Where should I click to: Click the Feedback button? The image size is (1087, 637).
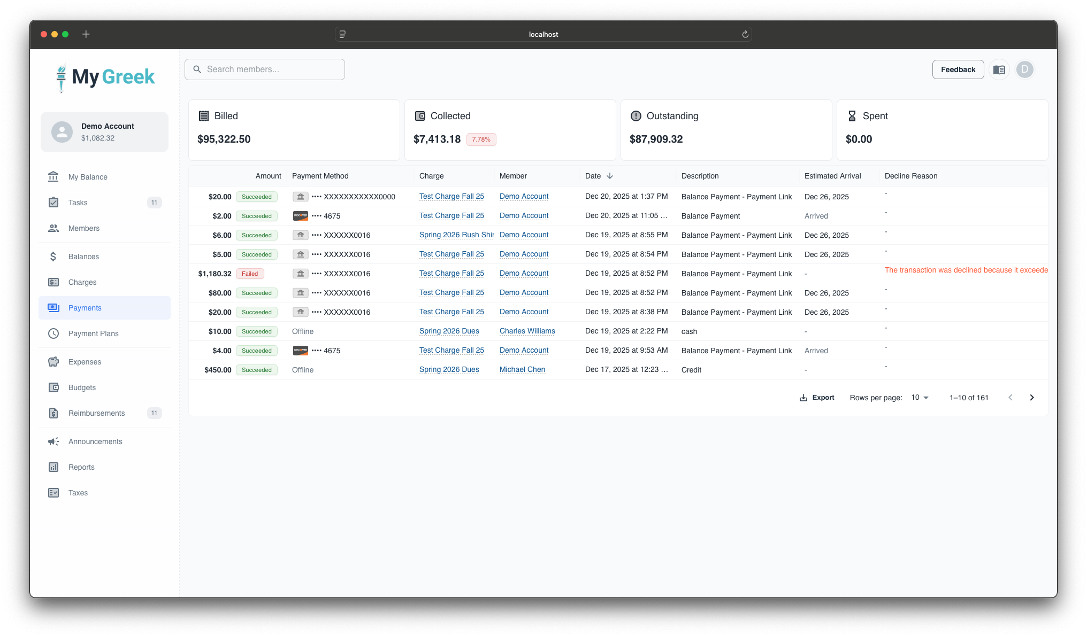958,69
